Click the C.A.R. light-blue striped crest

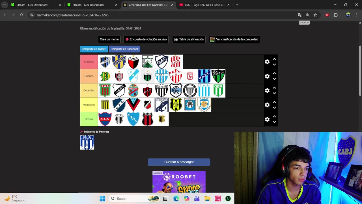(204, 90)
